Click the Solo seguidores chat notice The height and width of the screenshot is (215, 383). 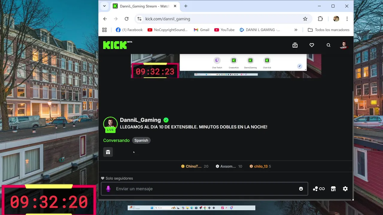coord(117,178)
